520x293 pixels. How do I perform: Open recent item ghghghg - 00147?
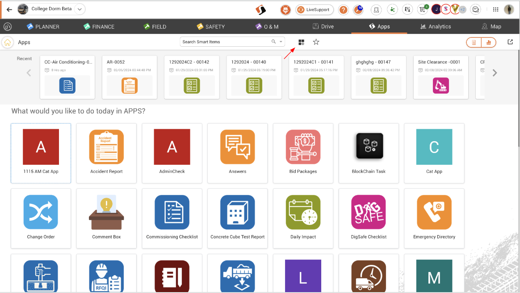(379, 77)
